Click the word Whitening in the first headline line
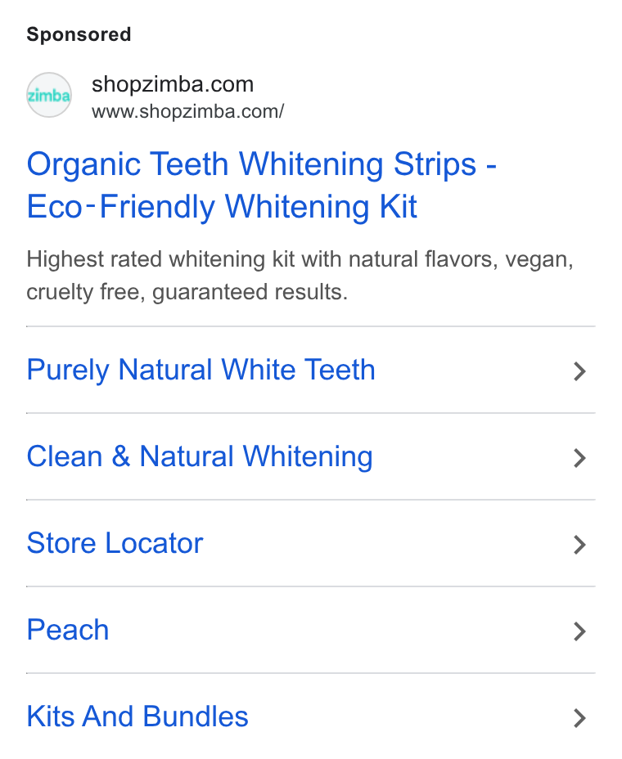The height and width of the screenshot is (759, 622). tap(311, 165)
